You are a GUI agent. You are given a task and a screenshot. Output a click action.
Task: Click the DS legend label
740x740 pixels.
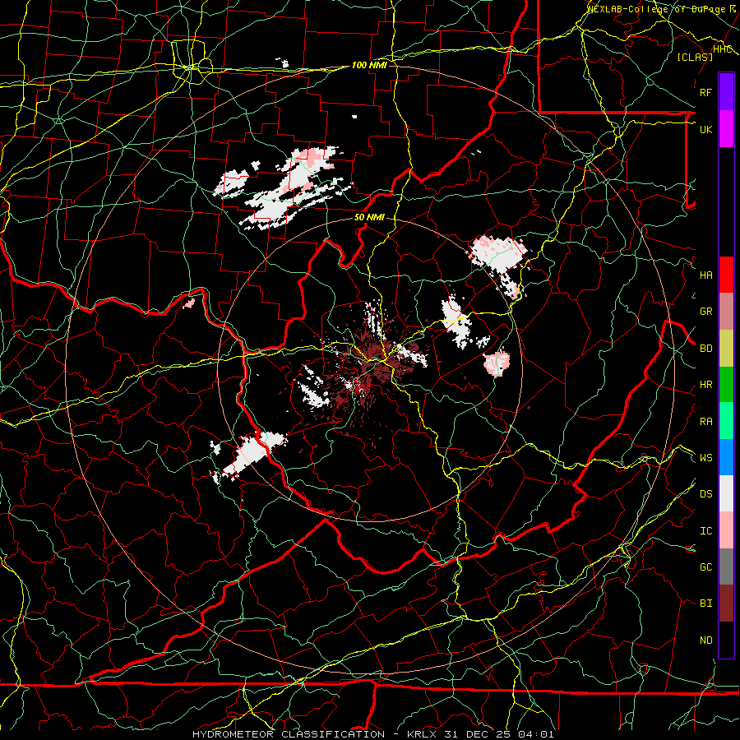pyautogui.click(x=705, y=494)
